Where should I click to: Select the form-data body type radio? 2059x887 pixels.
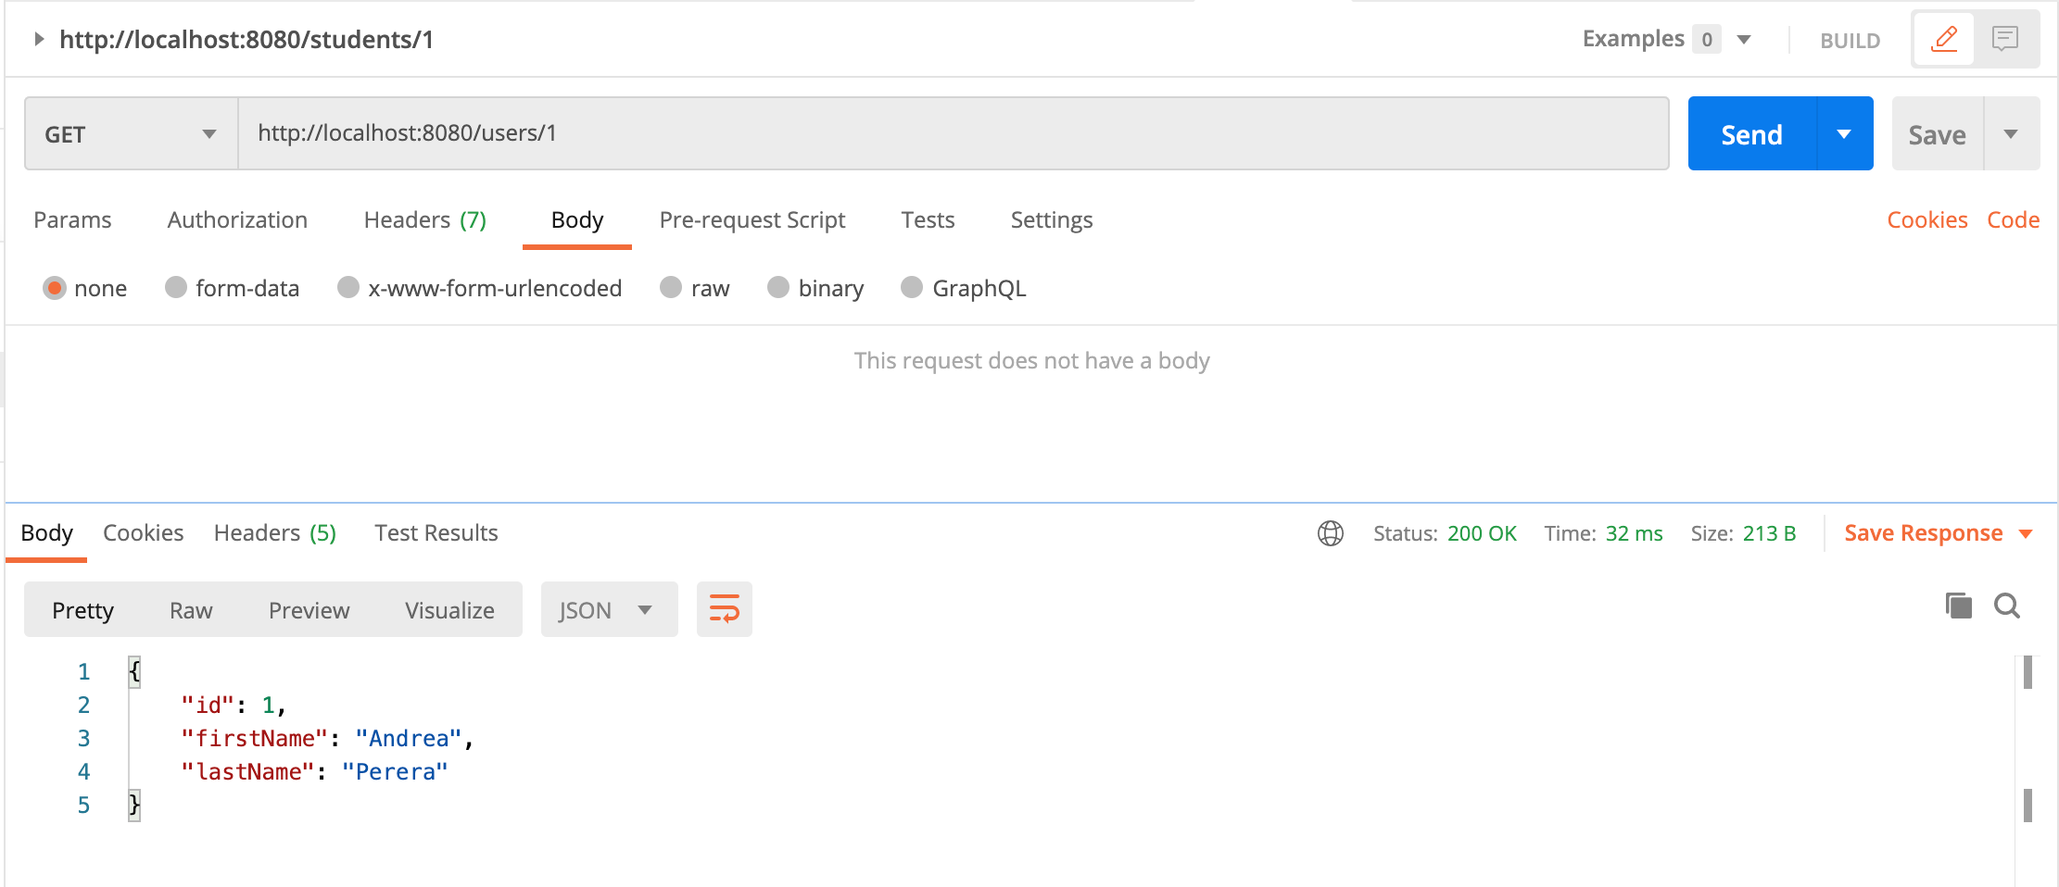click(175, 288)
